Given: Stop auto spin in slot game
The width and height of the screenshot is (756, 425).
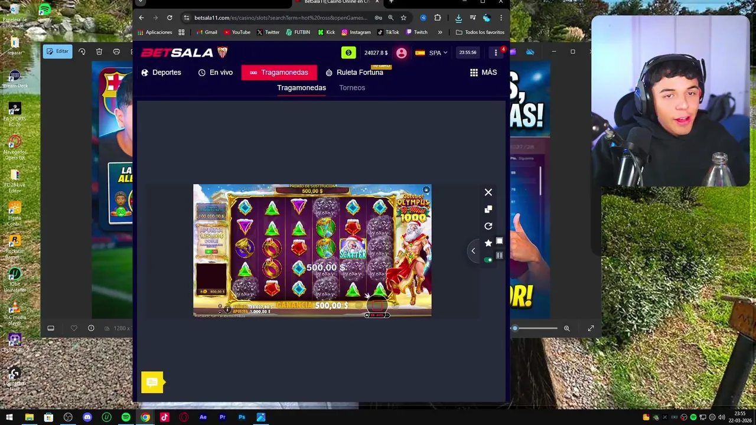Looking at the screenshot, I should tap(377, 306).
